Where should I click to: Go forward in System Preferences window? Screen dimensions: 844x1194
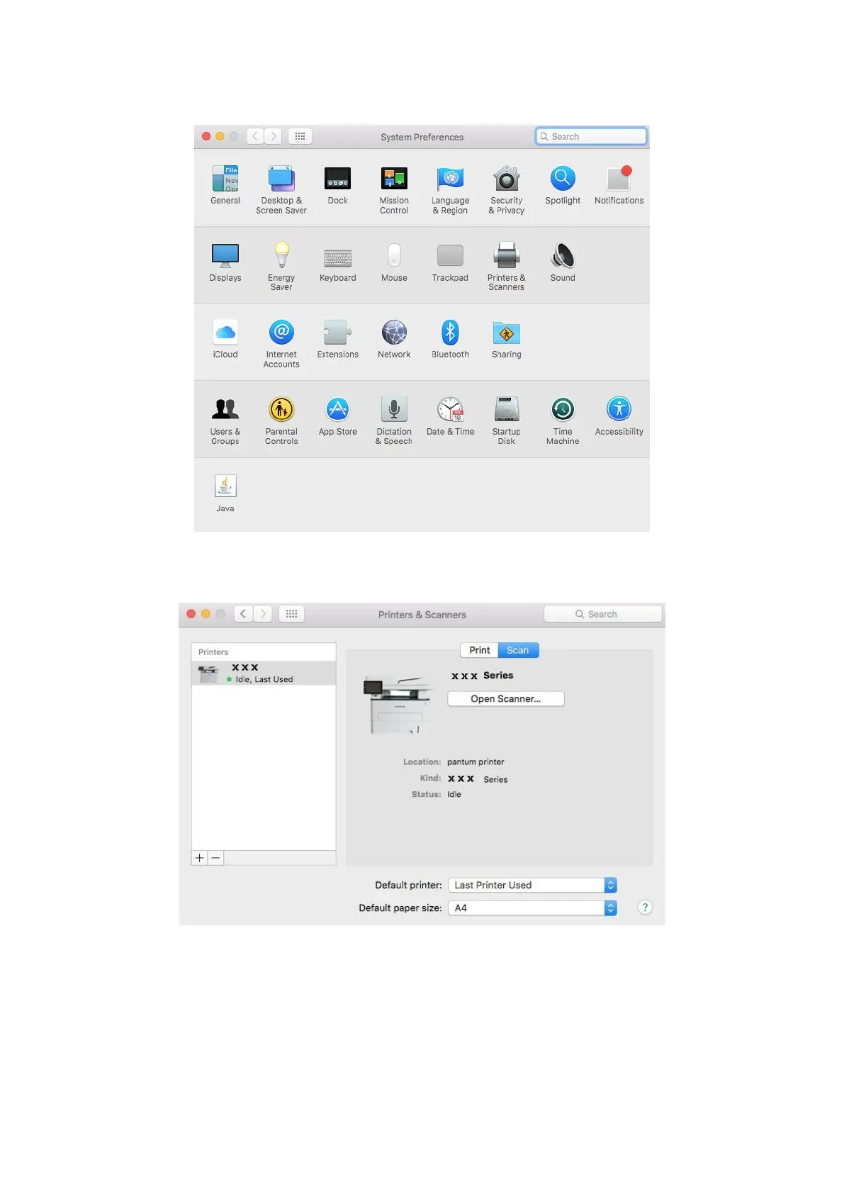[x=273, y=136]
